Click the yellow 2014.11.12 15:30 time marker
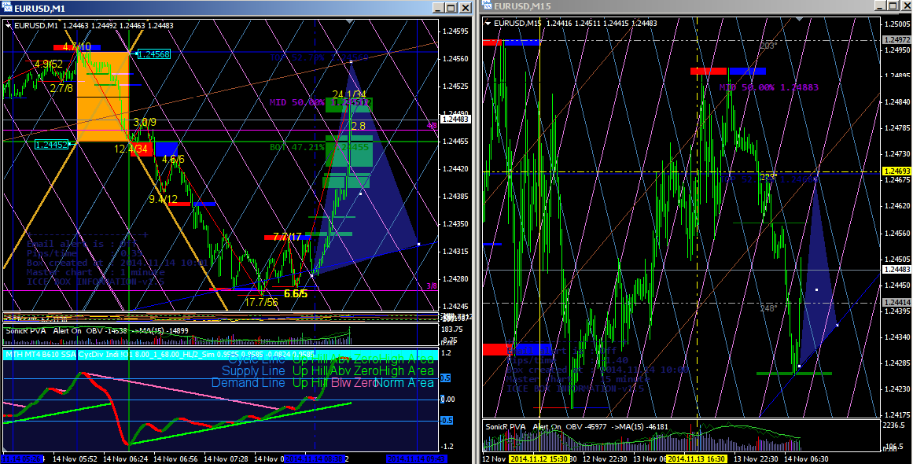 click(x=539, y=459)
